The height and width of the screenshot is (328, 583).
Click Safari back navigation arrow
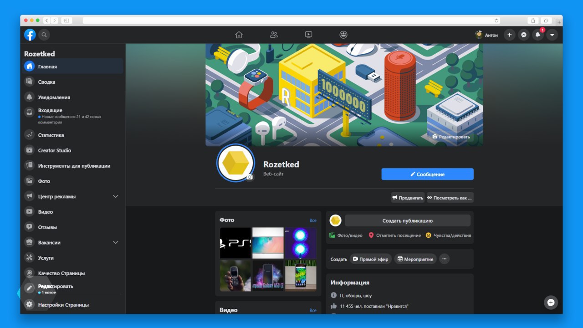click(x=47, y=20)
